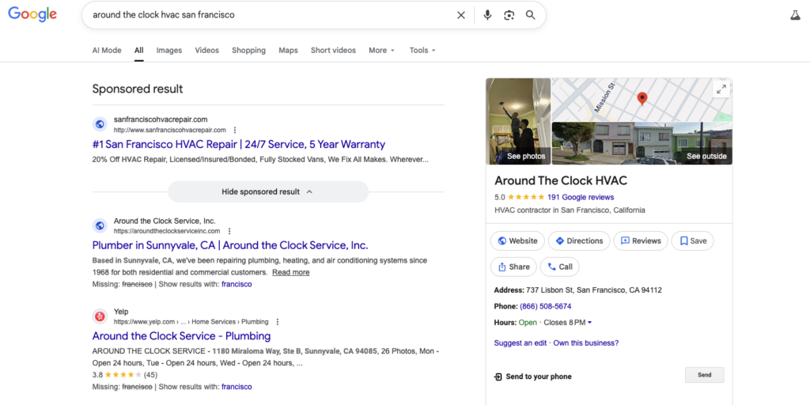Screen dimensions: 810x405
Task: Click second 'francisco' link under Yelp result
Action: click(237, 386)
